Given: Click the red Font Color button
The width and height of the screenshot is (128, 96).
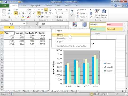Looking at the screenshot, I should click(28, 17).
